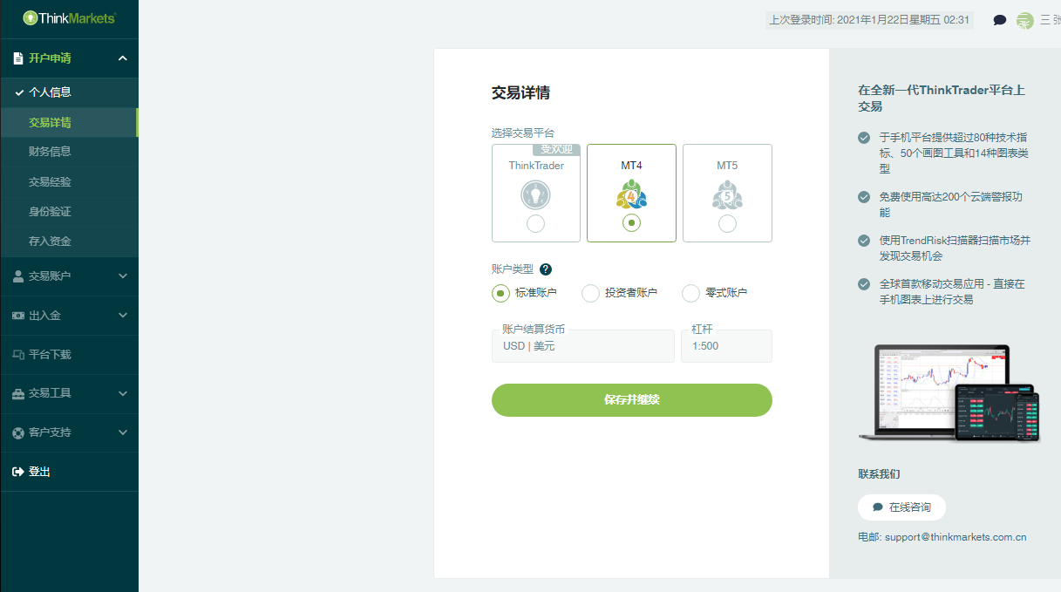The image size is (1061, 592).
Task: Click the document icon beside 开户申请
Action: (x=17, y=58)
